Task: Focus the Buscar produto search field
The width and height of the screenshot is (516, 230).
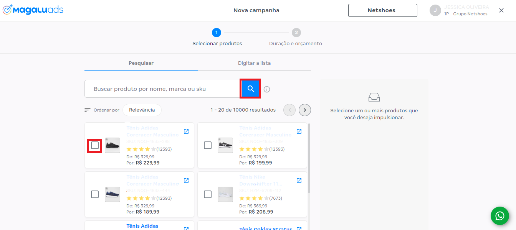Action: point(162,89)
